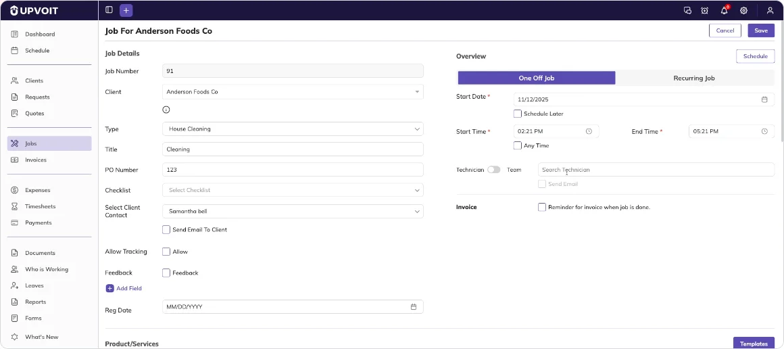Toggle the Technician/Team switch
Viewport: 784px width, 349px height.
tap(493, 170)
